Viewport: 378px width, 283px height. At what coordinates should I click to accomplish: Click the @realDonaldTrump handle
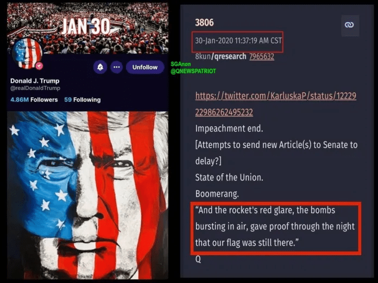point(35,88)
